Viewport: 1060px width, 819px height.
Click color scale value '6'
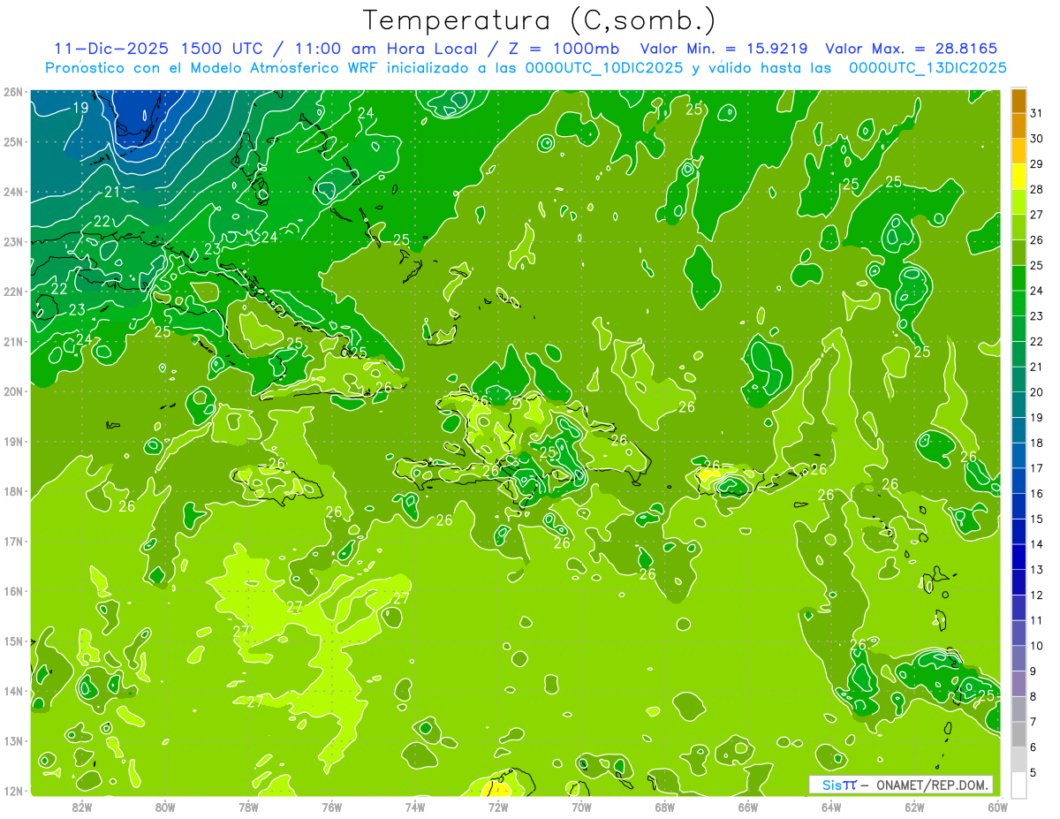[1034, 747]
